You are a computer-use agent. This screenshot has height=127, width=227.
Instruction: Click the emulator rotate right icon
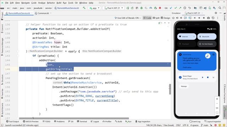[190, 18]
